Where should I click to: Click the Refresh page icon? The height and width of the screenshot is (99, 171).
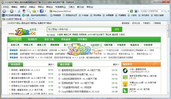click(19, 11)
